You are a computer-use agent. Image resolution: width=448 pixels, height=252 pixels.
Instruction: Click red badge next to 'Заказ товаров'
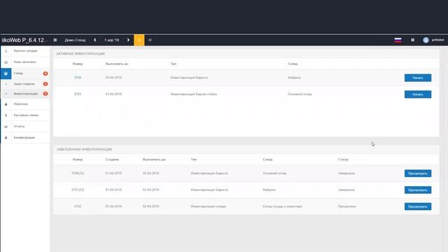coord(45,84)
